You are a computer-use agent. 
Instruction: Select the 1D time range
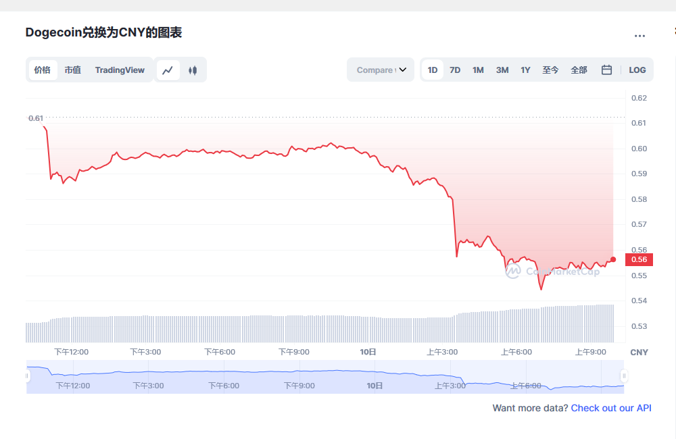pyautogui.click(x=433, y=70)
